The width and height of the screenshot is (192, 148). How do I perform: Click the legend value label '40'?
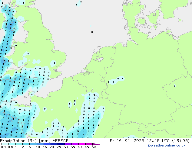click(80, 147)
